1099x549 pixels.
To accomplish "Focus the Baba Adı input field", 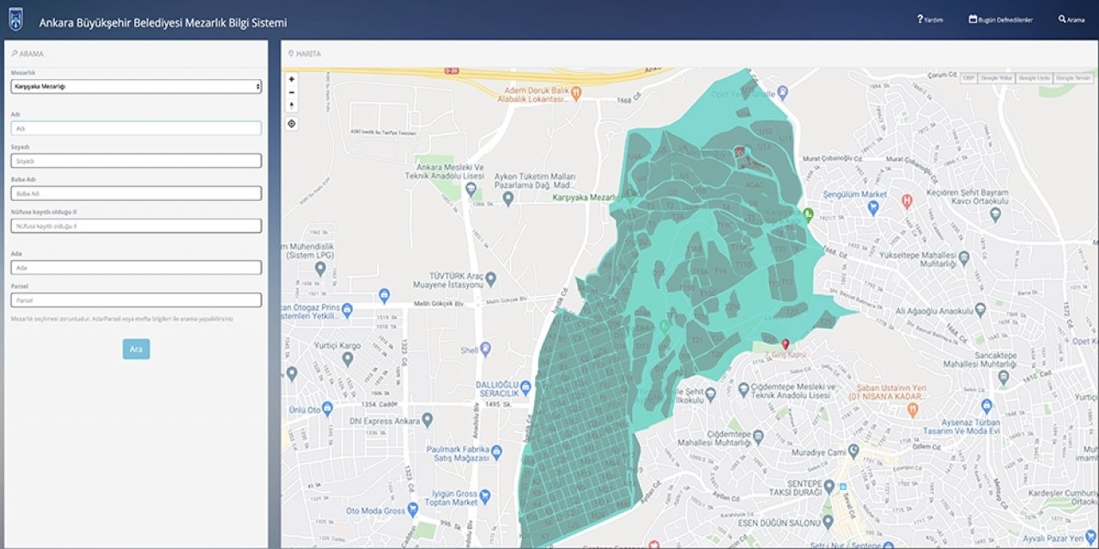I will click(x=137, y=193).
